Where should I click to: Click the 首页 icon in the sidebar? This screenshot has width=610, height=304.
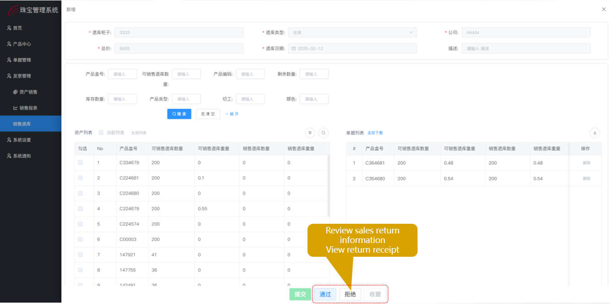pyautogui.click(x=9, y=28)
